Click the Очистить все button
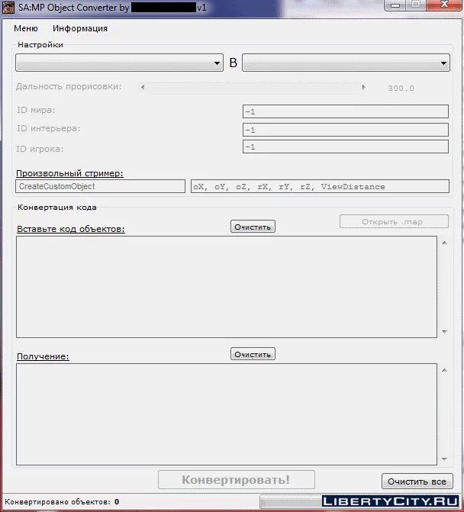 417,481
